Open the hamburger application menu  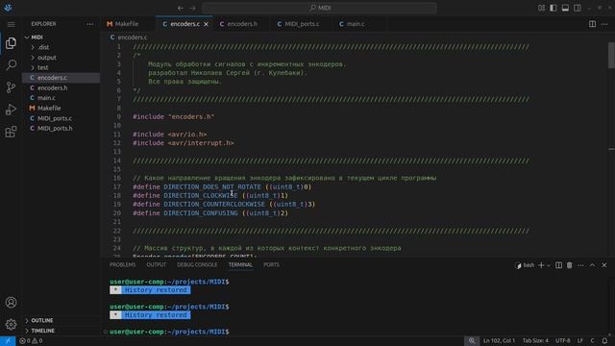coord(11,24)
